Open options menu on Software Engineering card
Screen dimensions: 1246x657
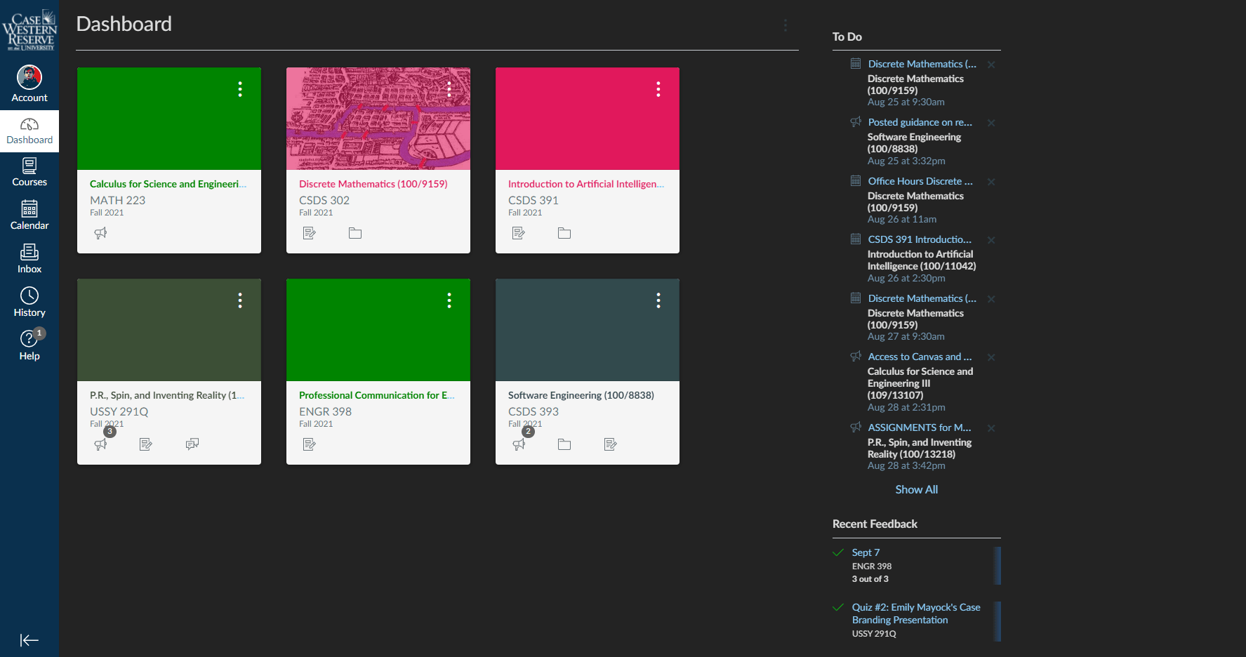(x=658, y=300)
